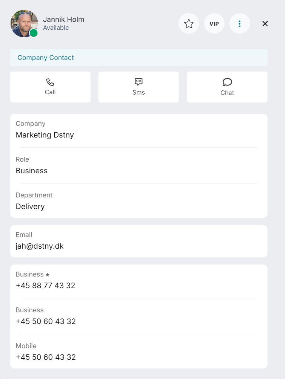Click the SMS message bubble icon
The image size is (285, 379).
point(139,82)
